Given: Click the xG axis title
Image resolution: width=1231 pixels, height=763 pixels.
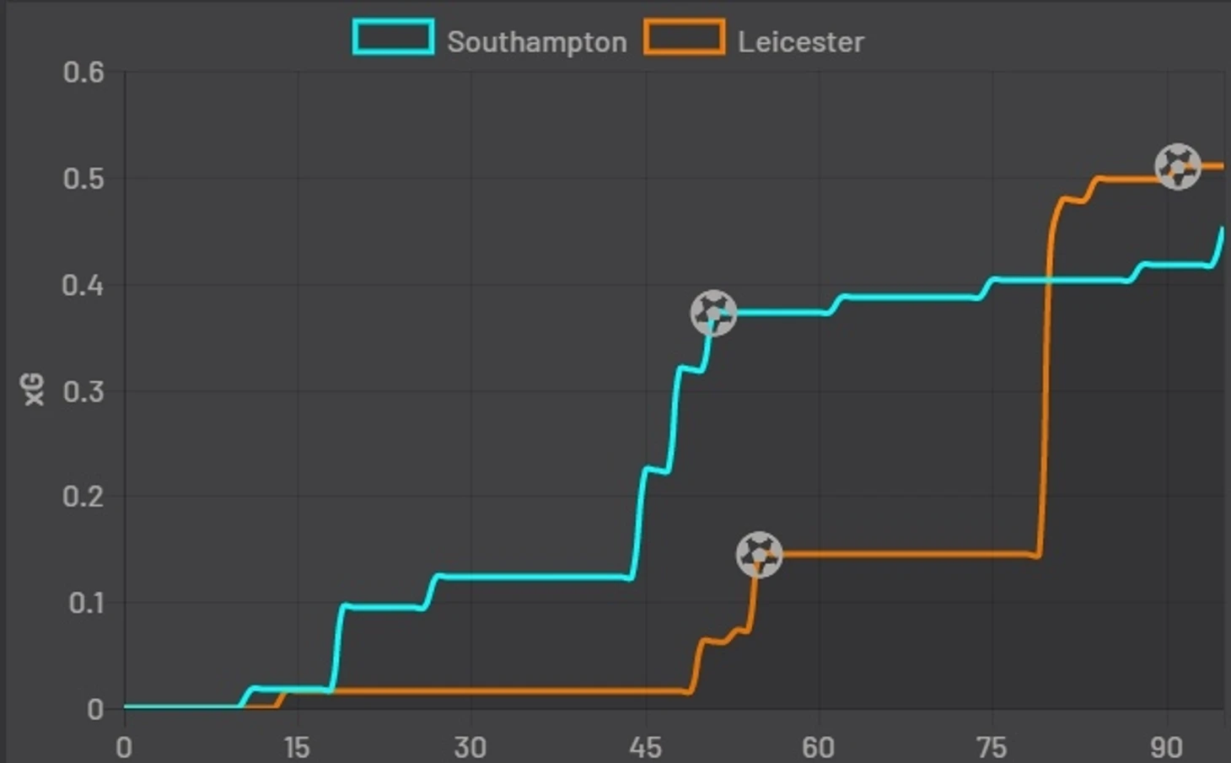Looking at the screenshot, I should [x=33, y=390].
